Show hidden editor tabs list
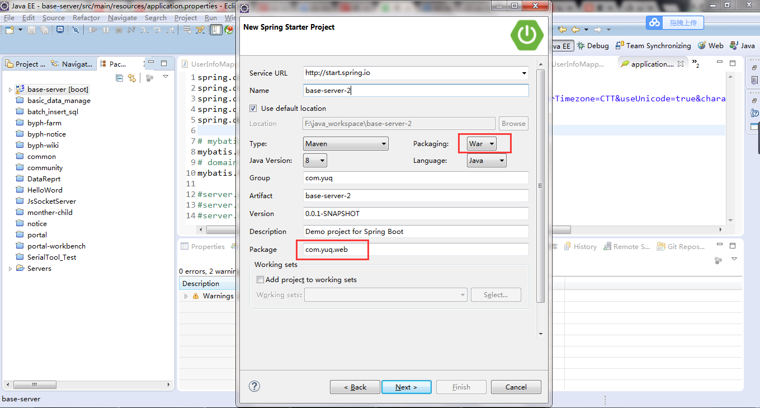The image size is (760, 408). point(696,63)
